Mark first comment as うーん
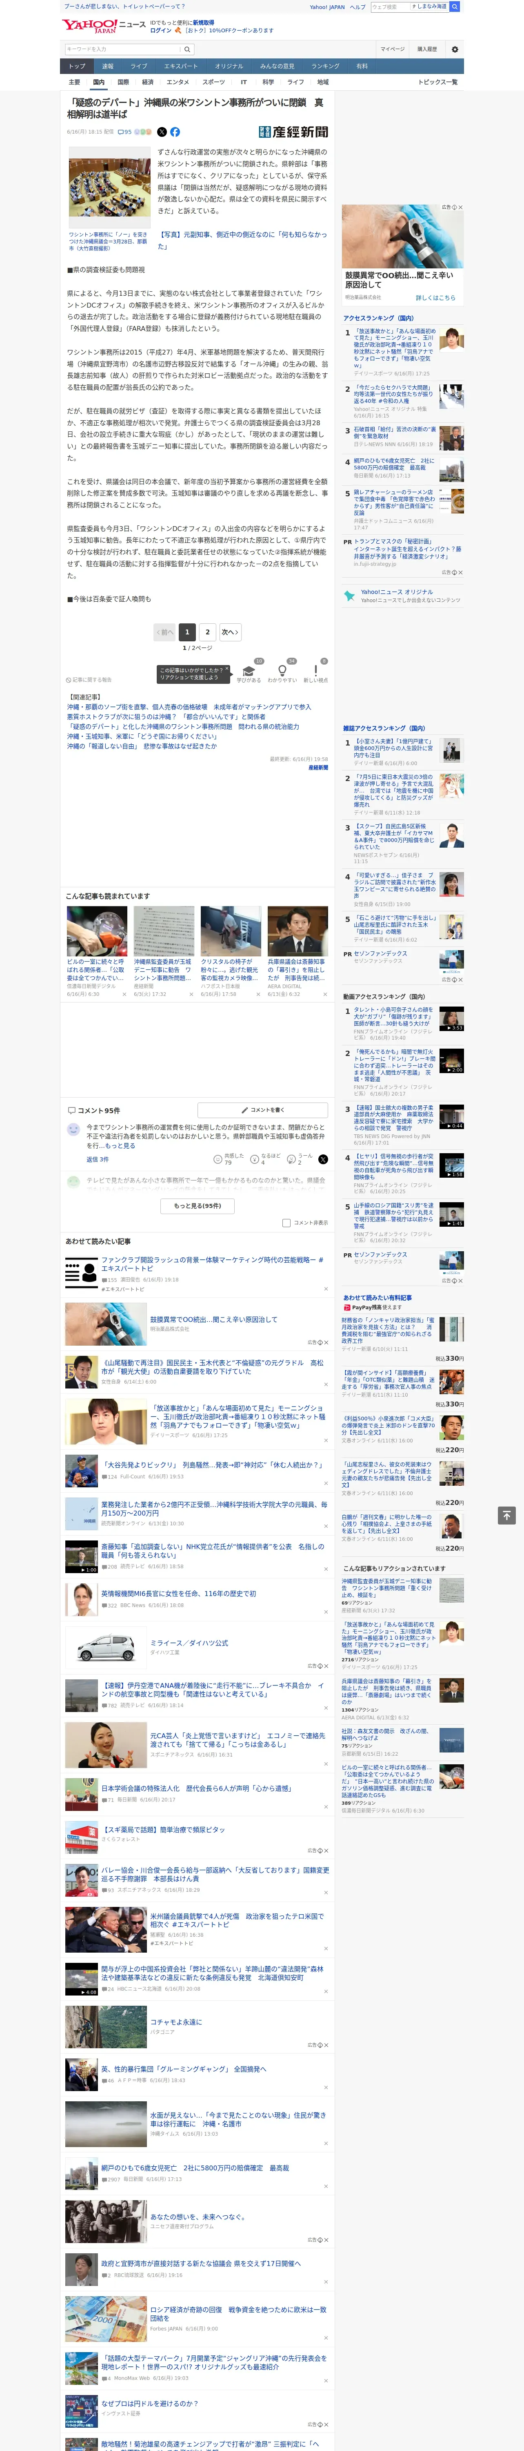Viewport: 524px width, 2451px height. (x=300, y=1159)
